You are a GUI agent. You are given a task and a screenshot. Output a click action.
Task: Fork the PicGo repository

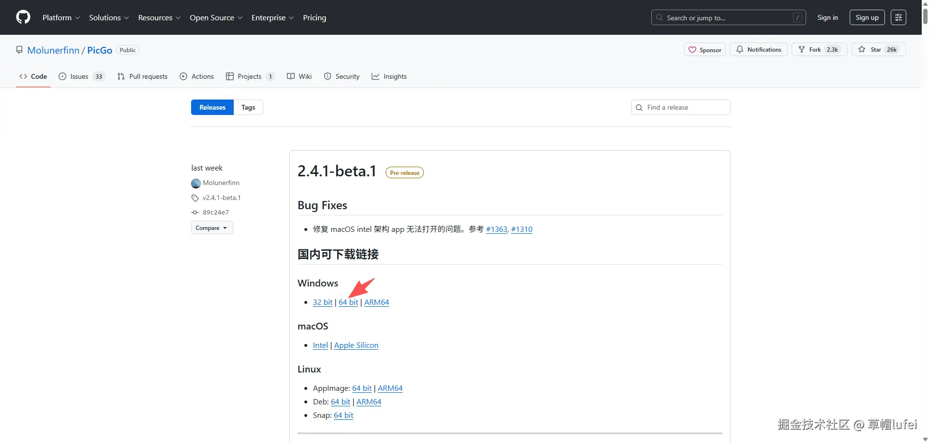819,49
